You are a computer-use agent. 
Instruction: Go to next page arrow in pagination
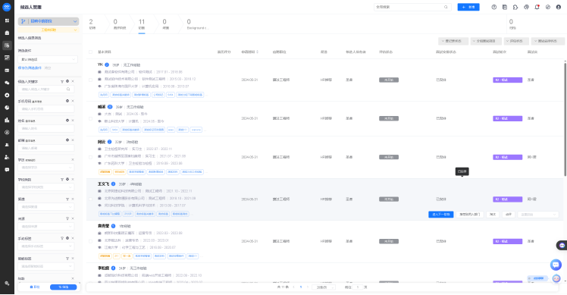pos(308,287)
